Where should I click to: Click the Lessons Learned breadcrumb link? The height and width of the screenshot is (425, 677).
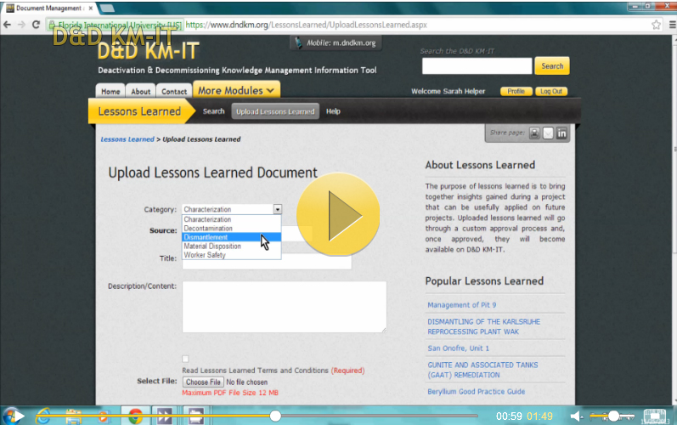tap(127, 139)
